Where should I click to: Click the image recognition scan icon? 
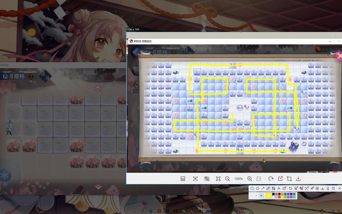(195, 179)
